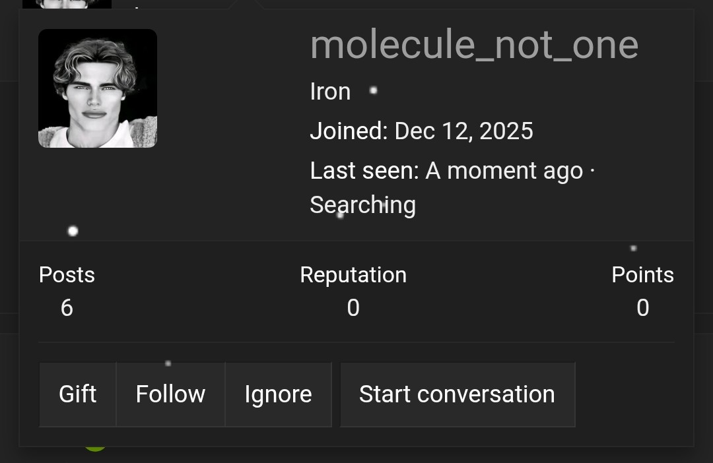
Task: Follow molecule_not_one
Action: click(170, 394)
